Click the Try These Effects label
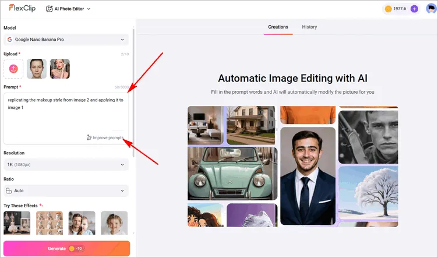 click(x=20, y=206)
